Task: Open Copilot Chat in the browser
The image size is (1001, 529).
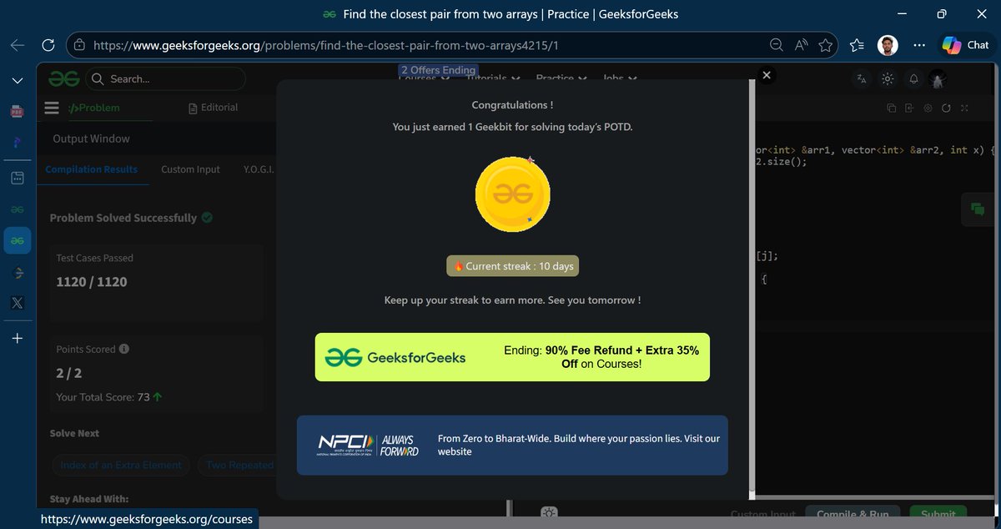Action: [965, 45]
